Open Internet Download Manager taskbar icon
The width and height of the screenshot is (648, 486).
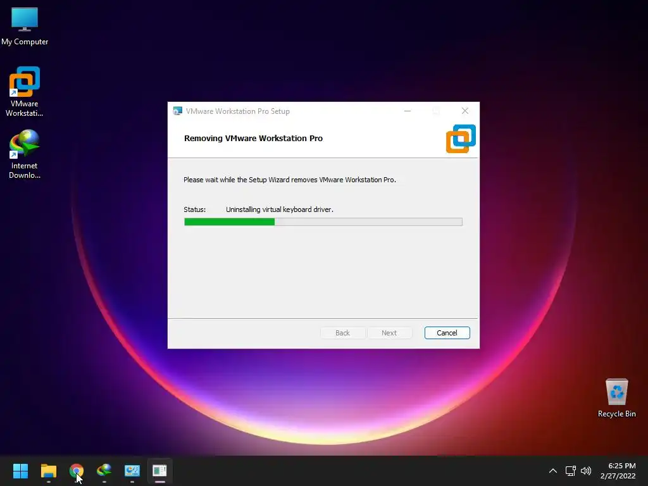(x=104, y=471)
